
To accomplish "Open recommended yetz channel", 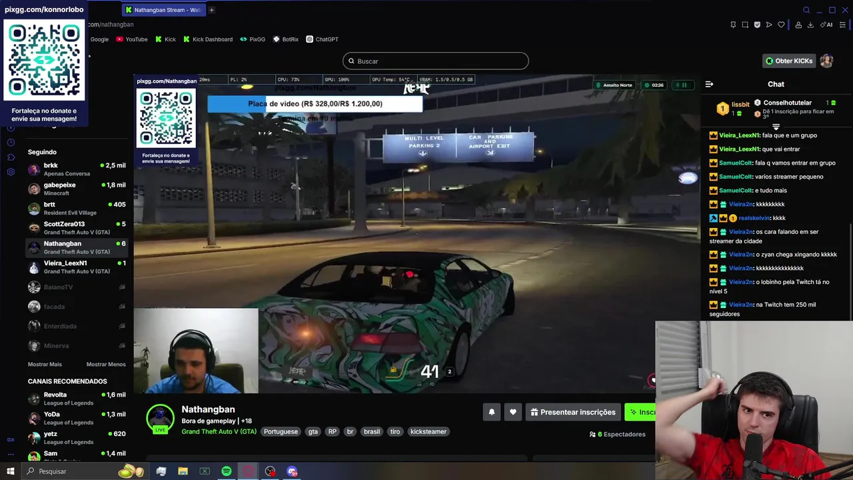I will tap(77, 437).
